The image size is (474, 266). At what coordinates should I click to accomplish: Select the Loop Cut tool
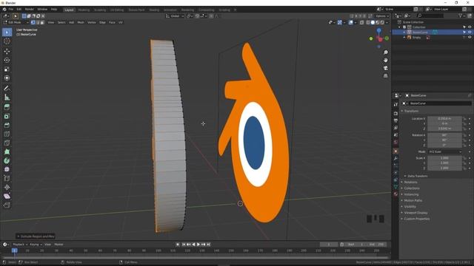[x=7, y=134]
